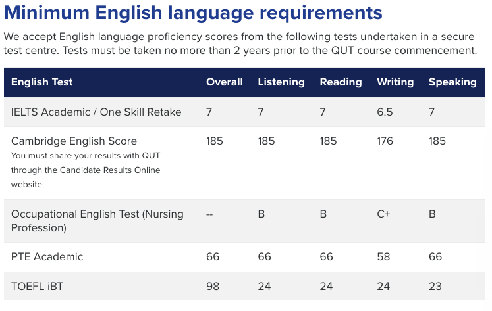492x311 pixels.
Task: Click the 'TOEFL iBT' row label
Action: [x=38, y=286]
